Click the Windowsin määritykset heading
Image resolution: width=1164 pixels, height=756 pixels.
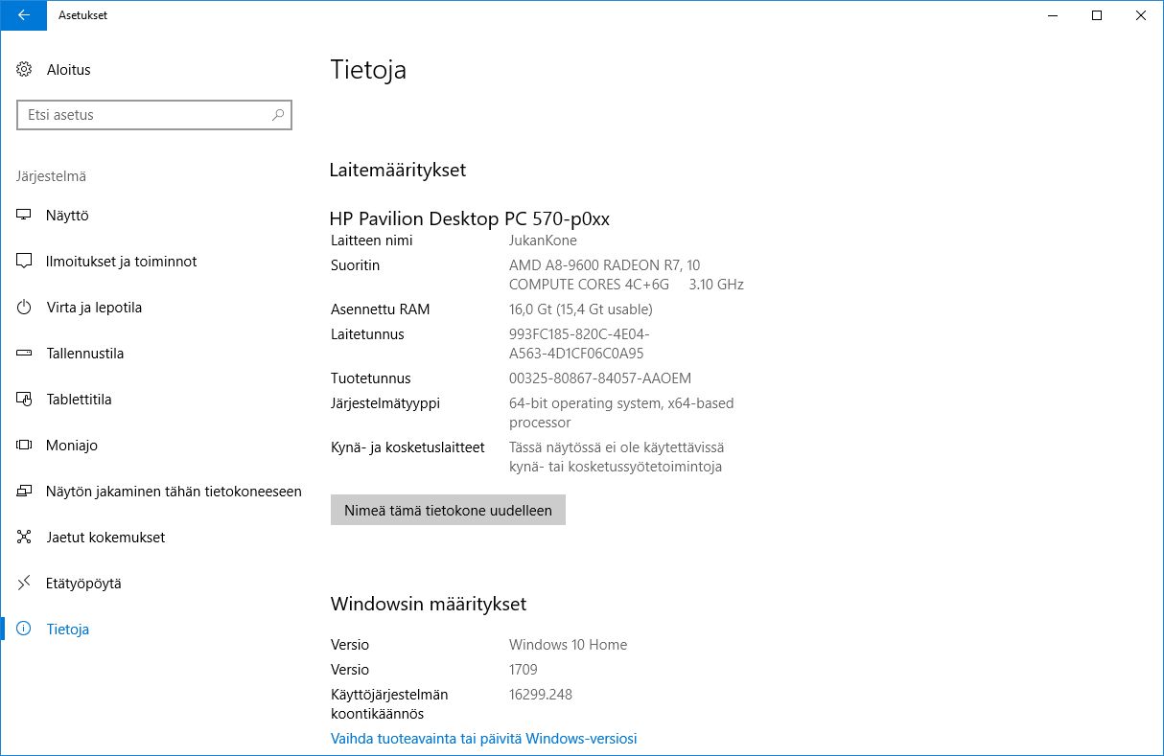[x=429, y=605]
